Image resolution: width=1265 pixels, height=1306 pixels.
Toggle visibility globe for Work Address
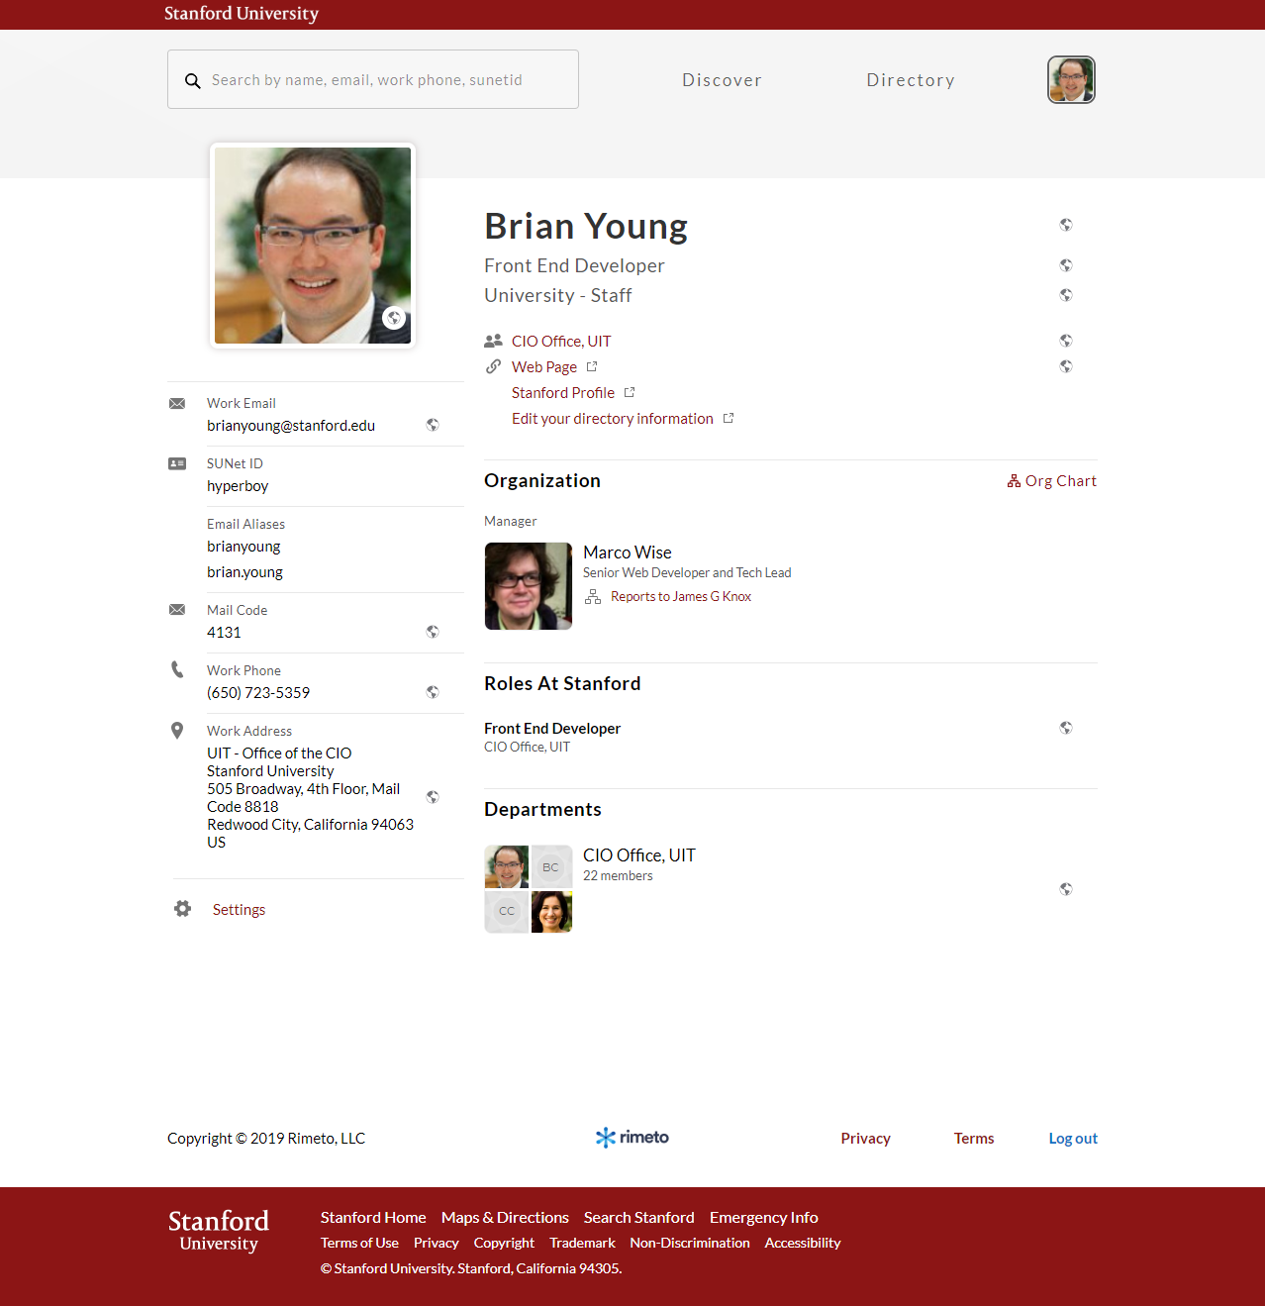point(433,797)
